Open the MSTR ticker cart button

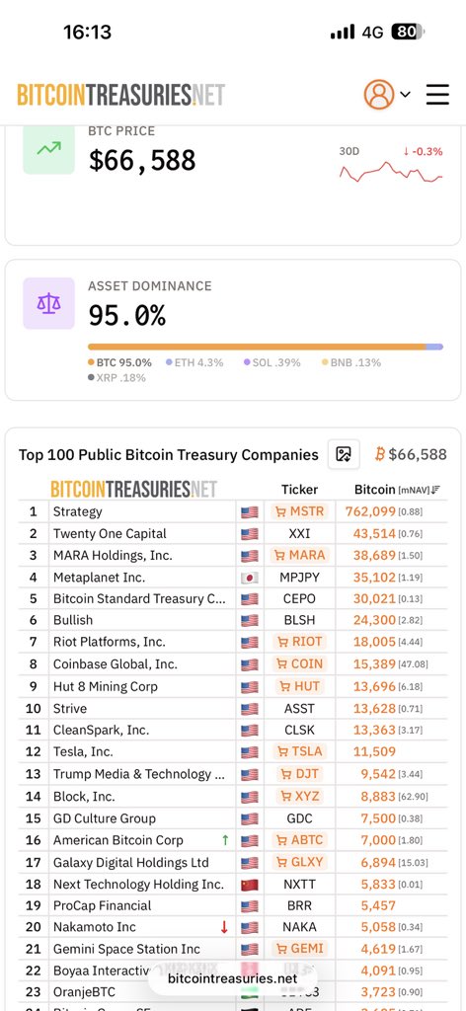tap(299, 512)
